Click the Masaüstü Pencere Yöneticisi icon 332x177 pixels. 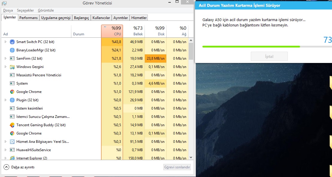tap(12, 75)
